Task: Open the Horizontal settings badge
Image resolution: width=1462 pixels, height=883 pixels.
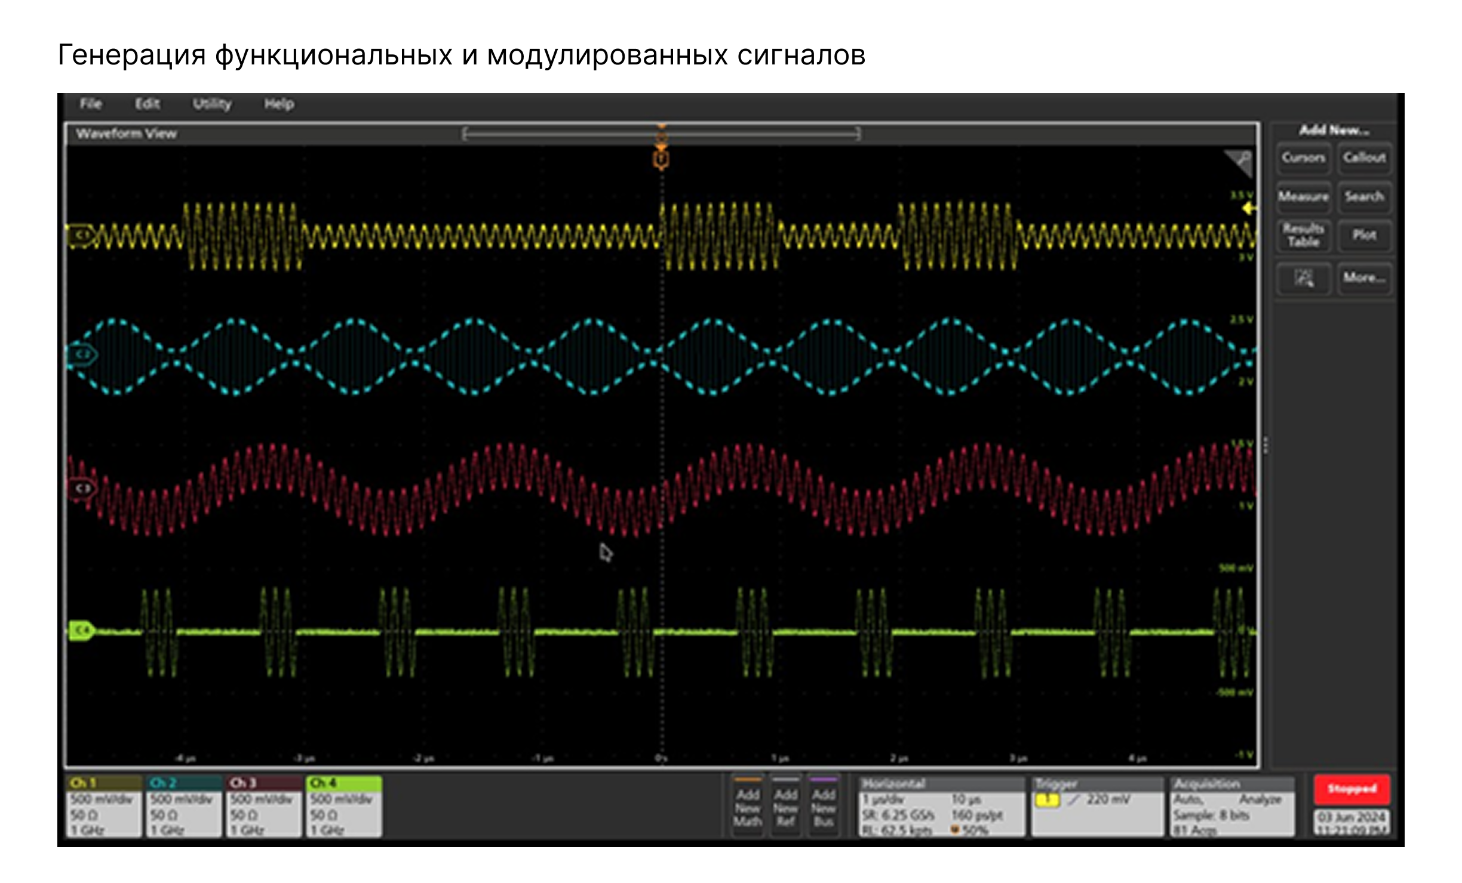Action: pos(942,807)
